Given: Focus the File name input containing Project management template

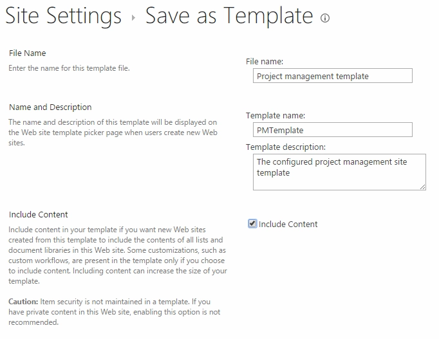Looking at the screenshot, I should [333, 76].
